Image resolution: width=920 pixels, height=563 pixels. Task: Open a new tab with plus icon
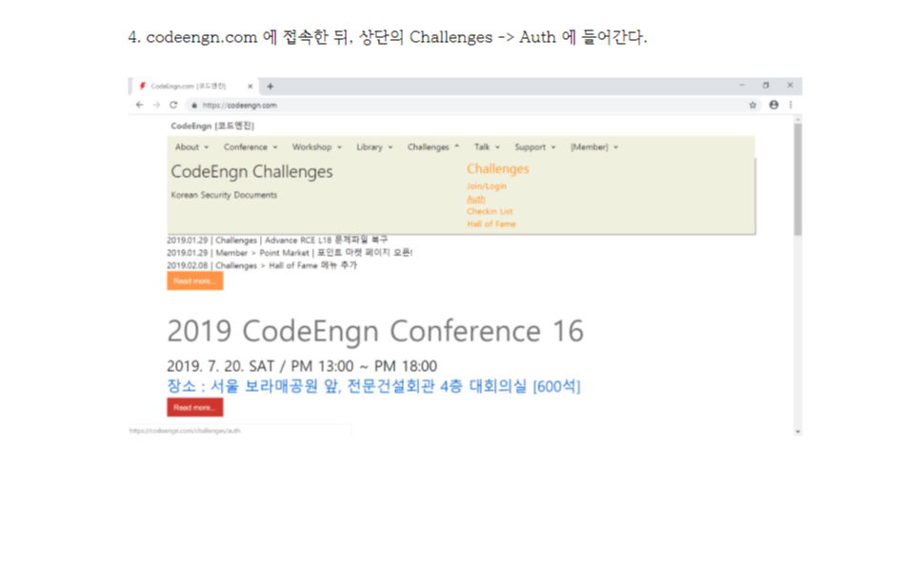[x=270, y=87]
